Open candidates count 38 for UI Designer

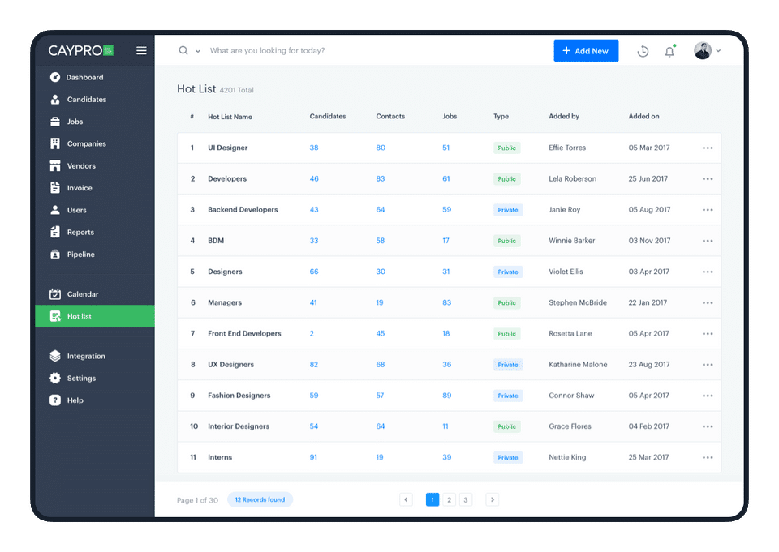click(x=314, y=148)
